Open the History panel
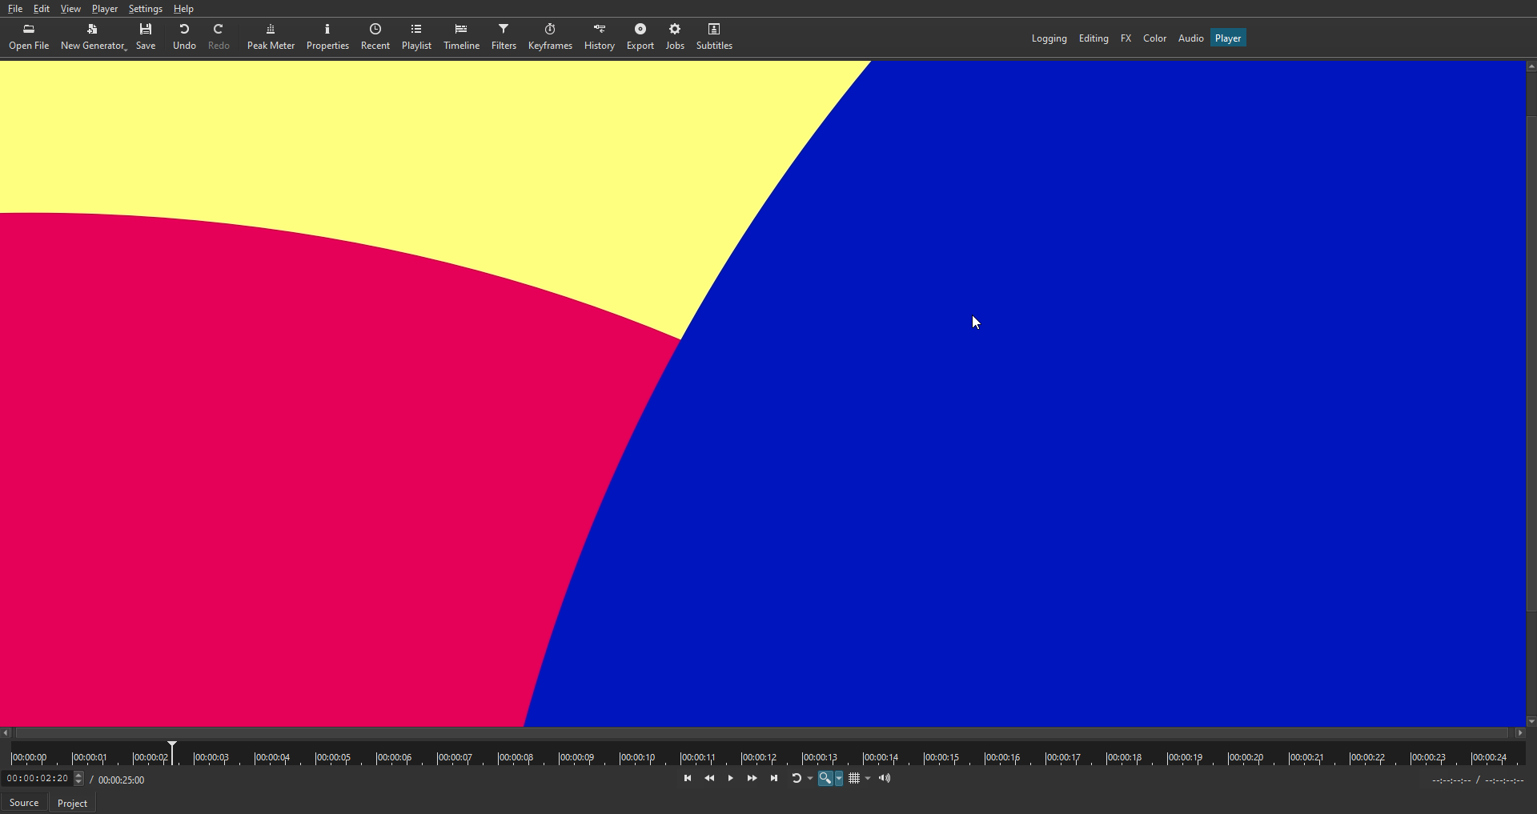Screen dimensions: 1537x814 pos(599,37)
